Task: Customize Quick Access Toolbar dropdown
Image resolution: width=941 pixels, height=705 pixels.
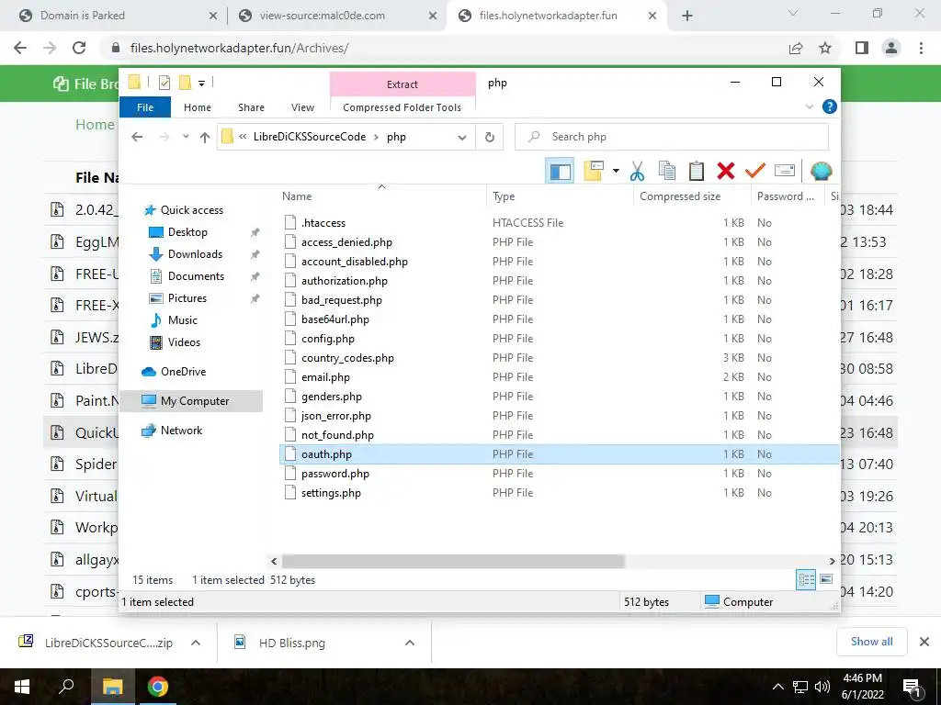Action: [x=201, y=84]
